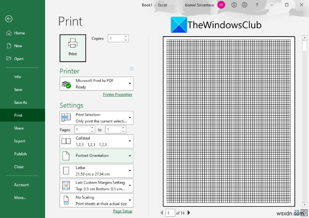Click the printer icon in the Print button

(x=73, y=43)
